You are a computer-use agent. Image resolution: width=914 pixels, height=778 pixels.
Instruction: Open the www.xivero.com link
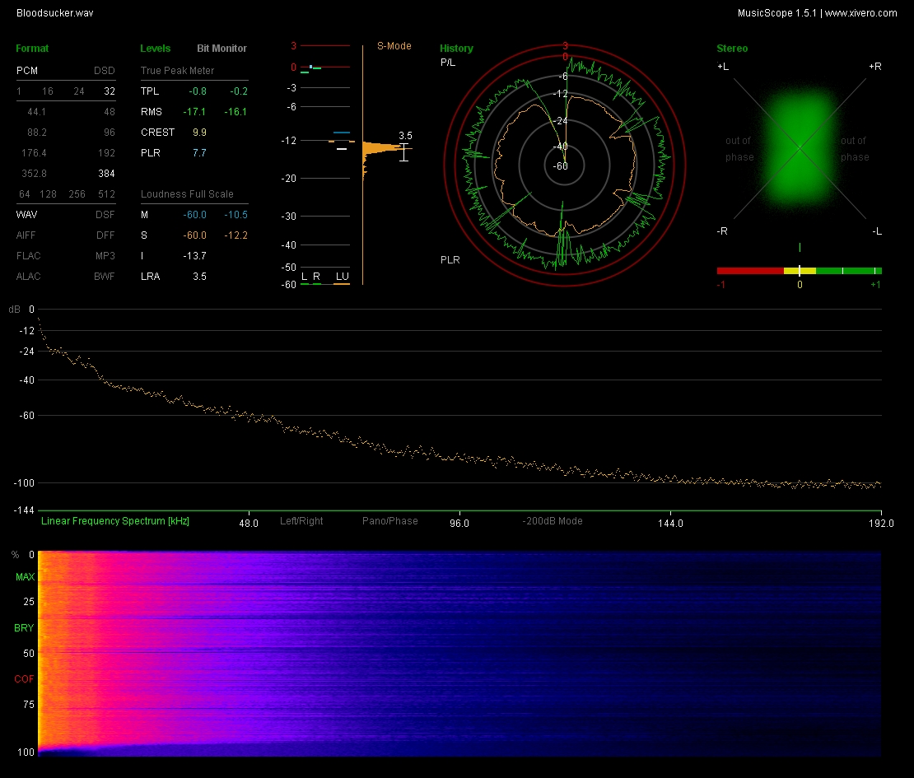tap(860, 13)
